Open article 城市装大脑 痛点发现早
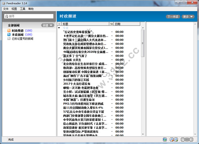The height and width of the screenshot is (144, 199). [x=85, y=96]
